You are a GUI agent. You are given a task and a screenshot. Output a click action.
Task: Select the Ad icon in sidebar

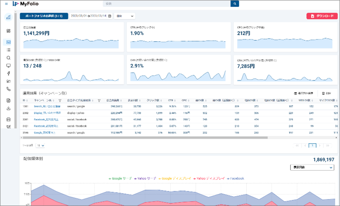pyautogui.click(x=9, y=42)
